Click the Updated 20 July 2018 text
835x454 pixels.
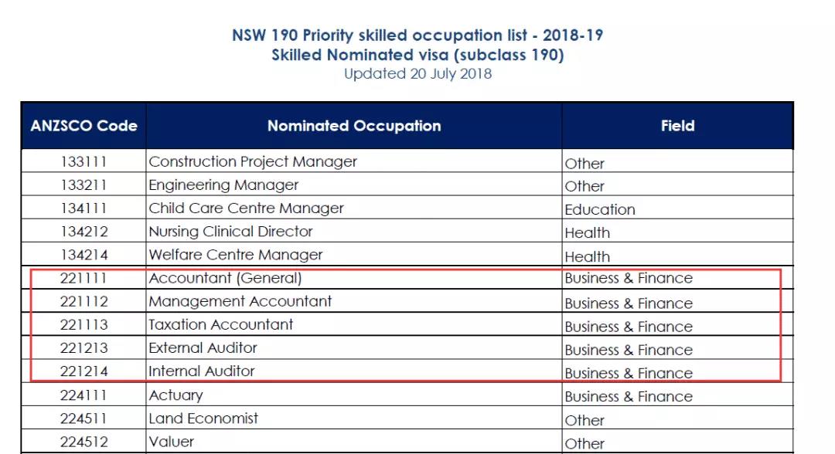click(x=417, y=74)
